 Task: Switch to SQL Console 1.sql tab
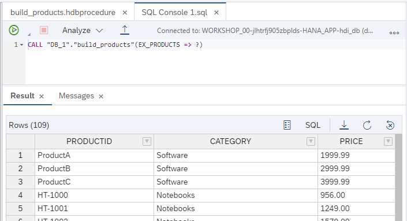tap(174, 13)
